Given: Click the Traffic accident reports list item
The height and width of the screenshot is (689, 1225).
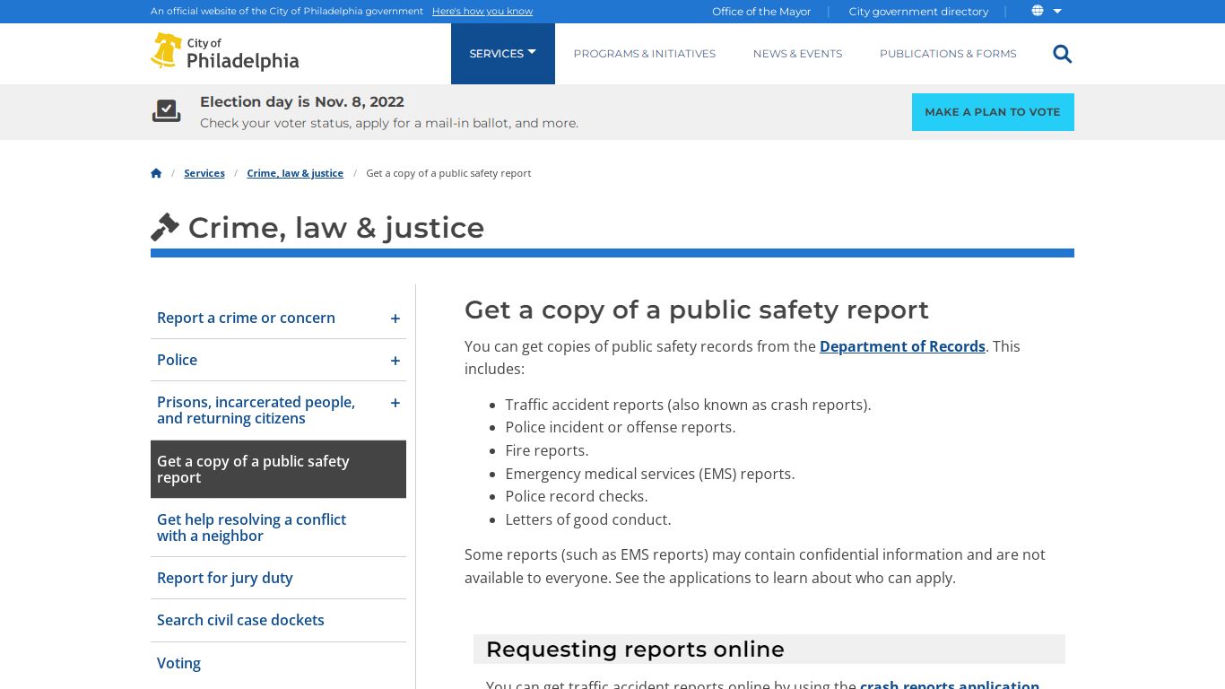Looking at the screenshot, I should coord(688,405).
